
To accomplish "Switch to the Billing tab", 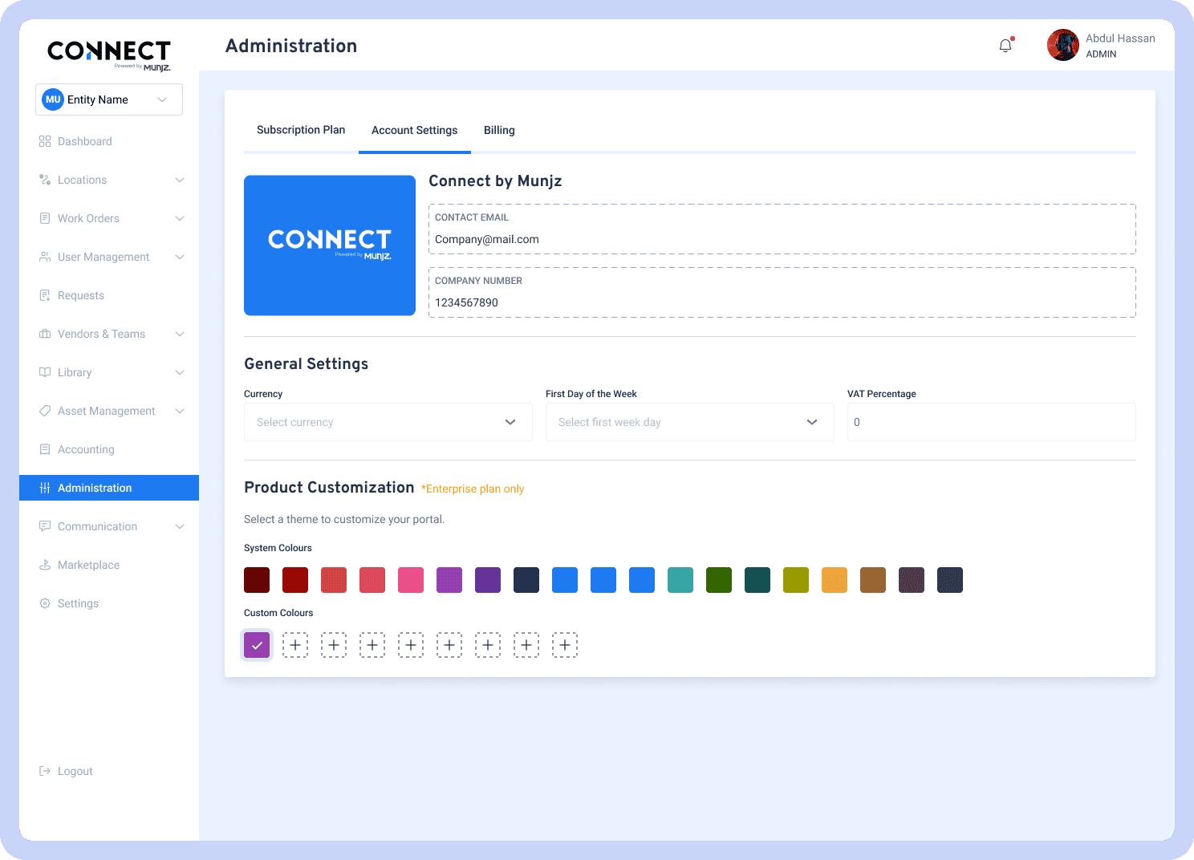I will [499, 130].
